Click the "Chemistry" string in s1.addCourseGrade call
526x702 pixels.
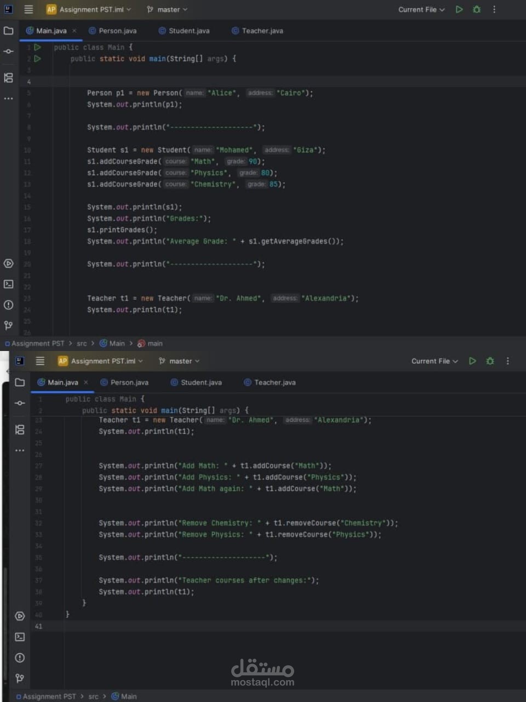tap(213, 184)
